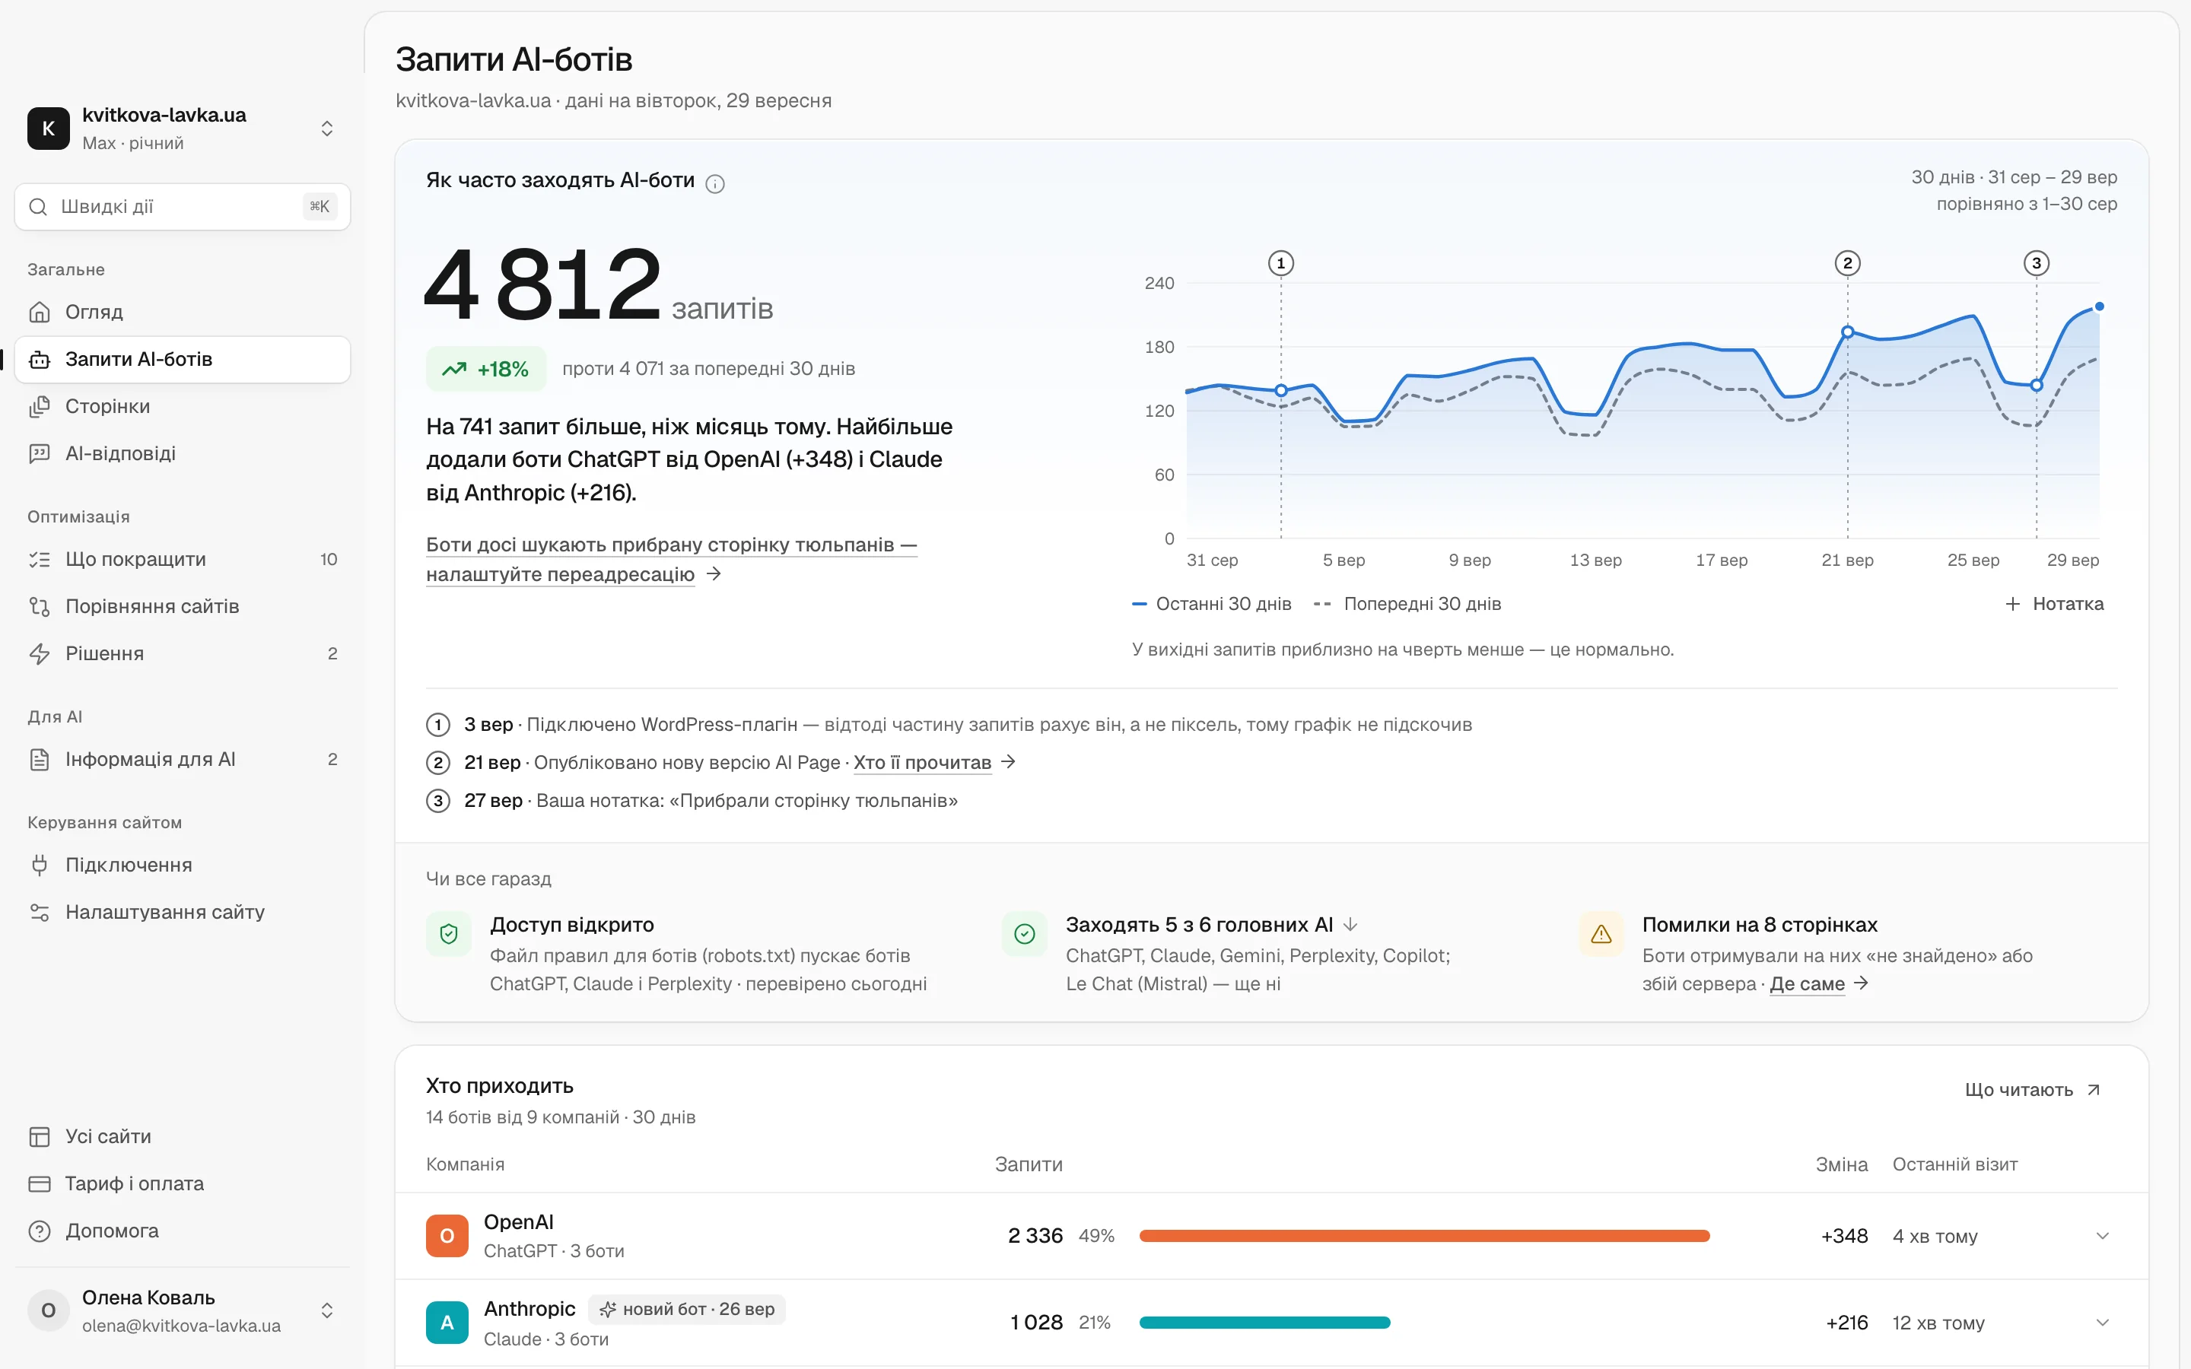Click the K site avatar for kvitkova-lavka.ua
Screen dimensions: 2191x1369
click(49, 129)
